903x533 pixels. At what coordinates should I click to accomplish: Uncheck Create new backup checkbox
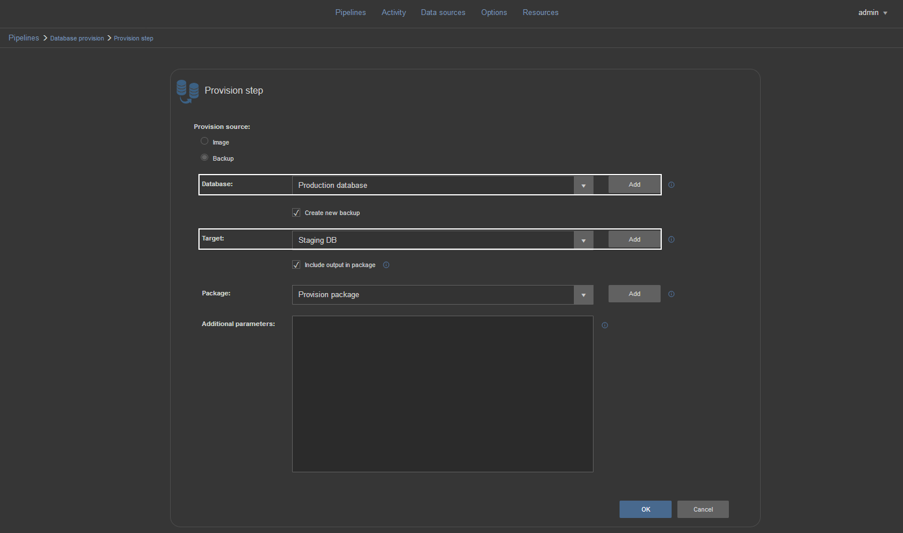click(x=296, y=213)
